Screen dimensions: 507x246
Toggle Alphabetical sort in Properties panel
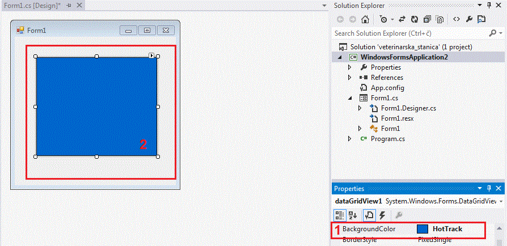pyautogui.click(x=353, y=215)
